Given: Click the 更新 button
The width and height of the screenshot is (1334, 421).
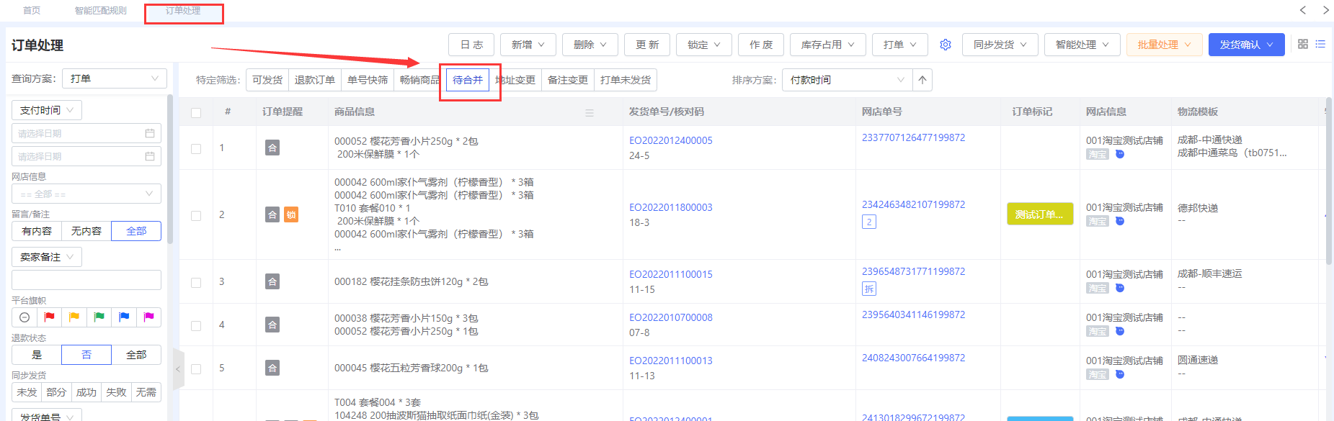Looking at the screenshot, I should pos(647,45).
